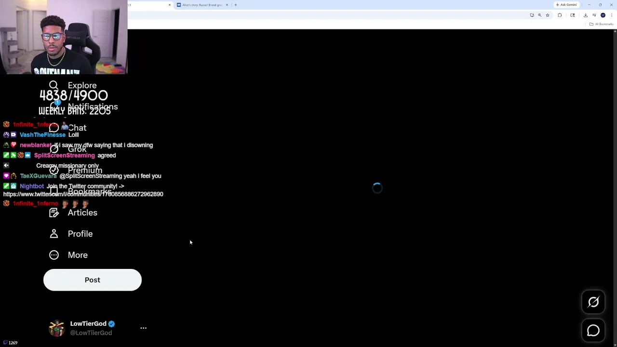This screenshot has width=617, height=347.
Task: Close the Alice's story tab
Action: 227,5
